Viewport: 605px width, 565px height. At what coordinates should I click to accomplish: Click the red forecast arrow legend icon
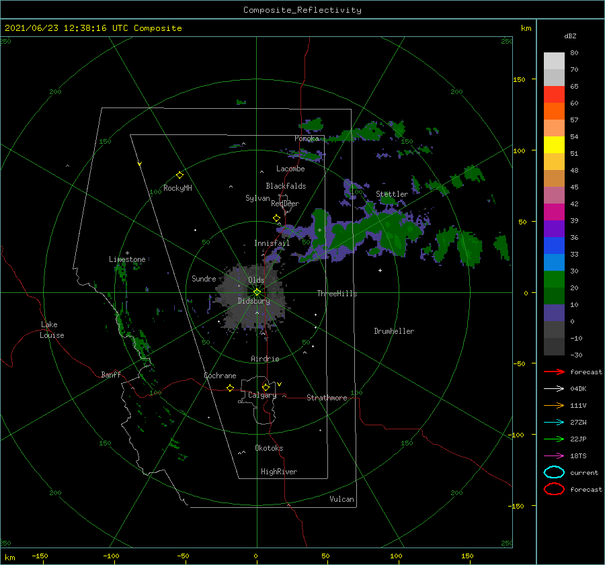click(x=554, y=372)
